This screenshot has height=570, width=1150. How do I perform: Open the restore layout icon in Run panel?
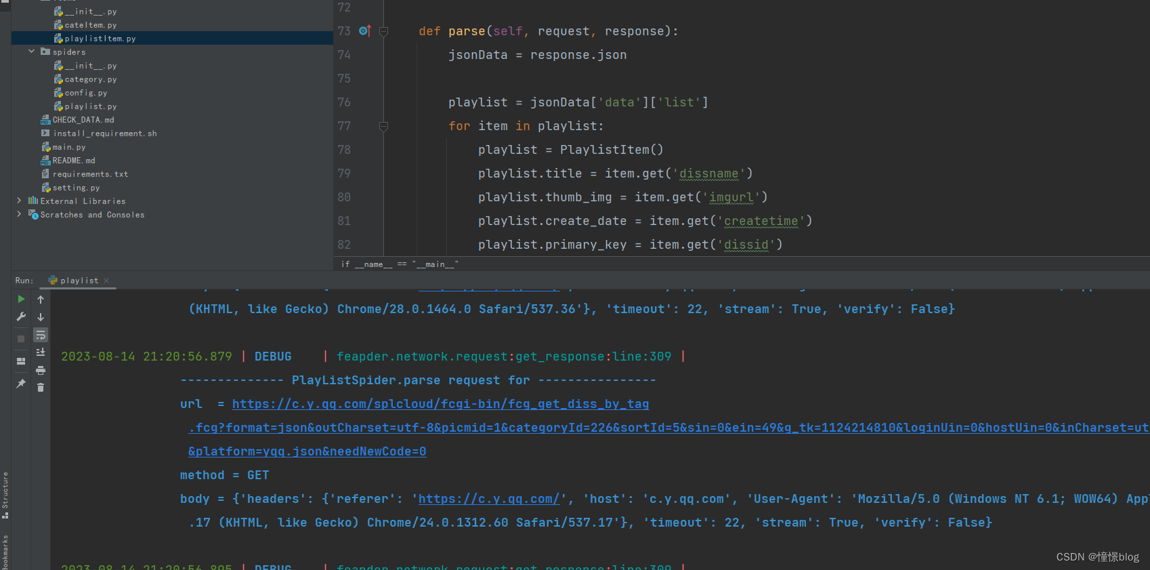21,361
